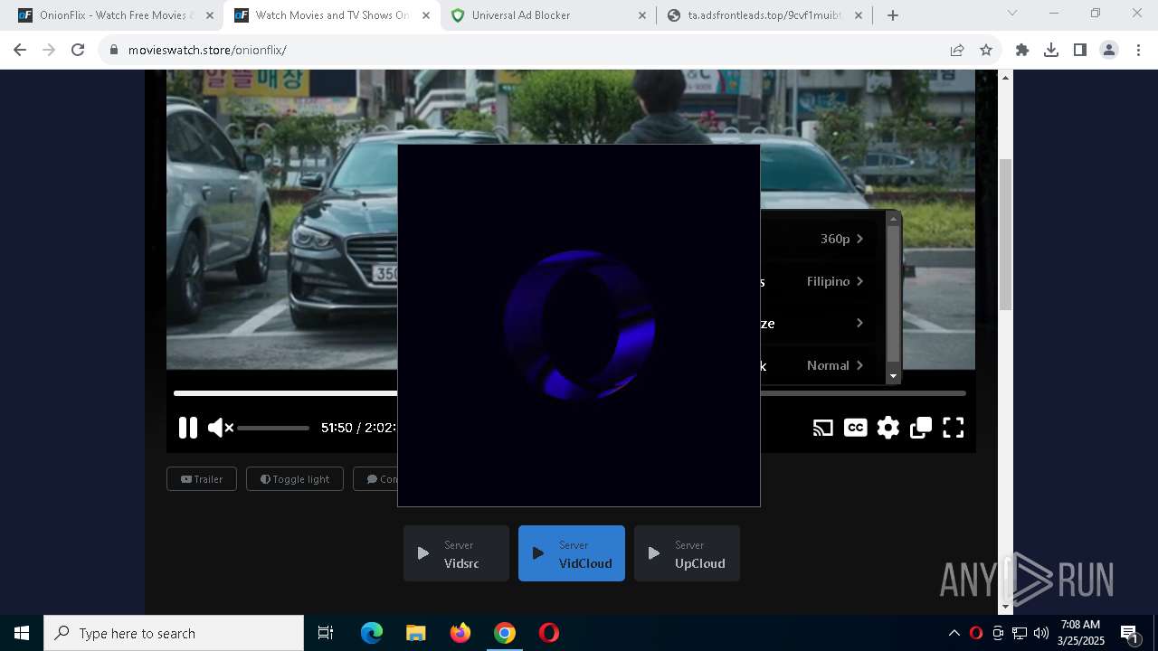Click the address bar URL
Image resolution: width=1158 pixels, height=651 pixels.
point(207,50)
